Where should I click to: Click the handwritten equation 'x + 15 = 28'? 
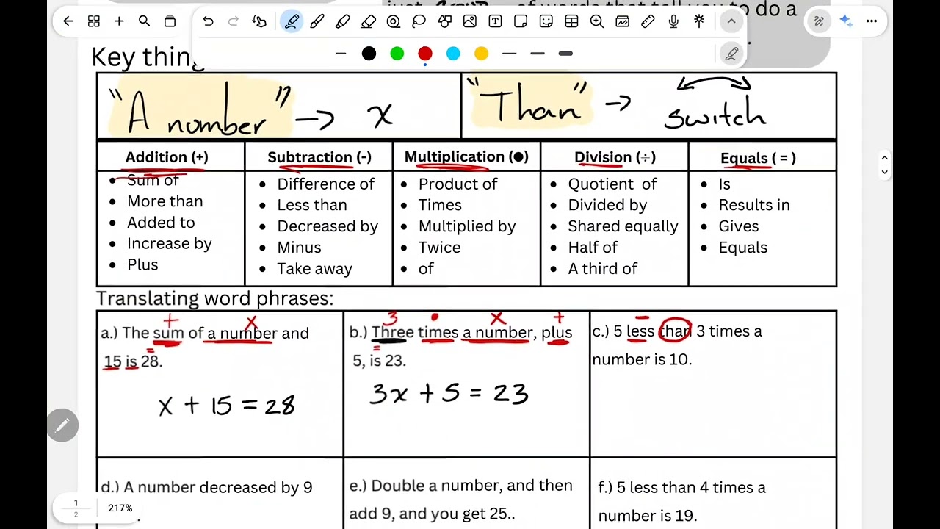(226, 406)
